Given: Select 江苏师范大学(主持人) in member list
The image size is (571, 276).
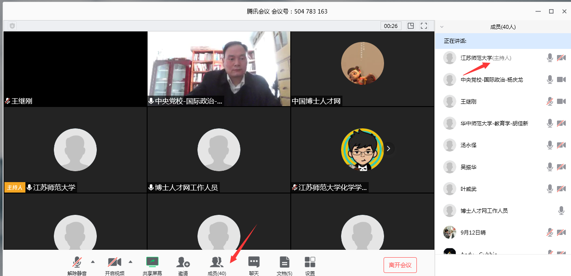Looking at the screenshot, I should 503,58.
